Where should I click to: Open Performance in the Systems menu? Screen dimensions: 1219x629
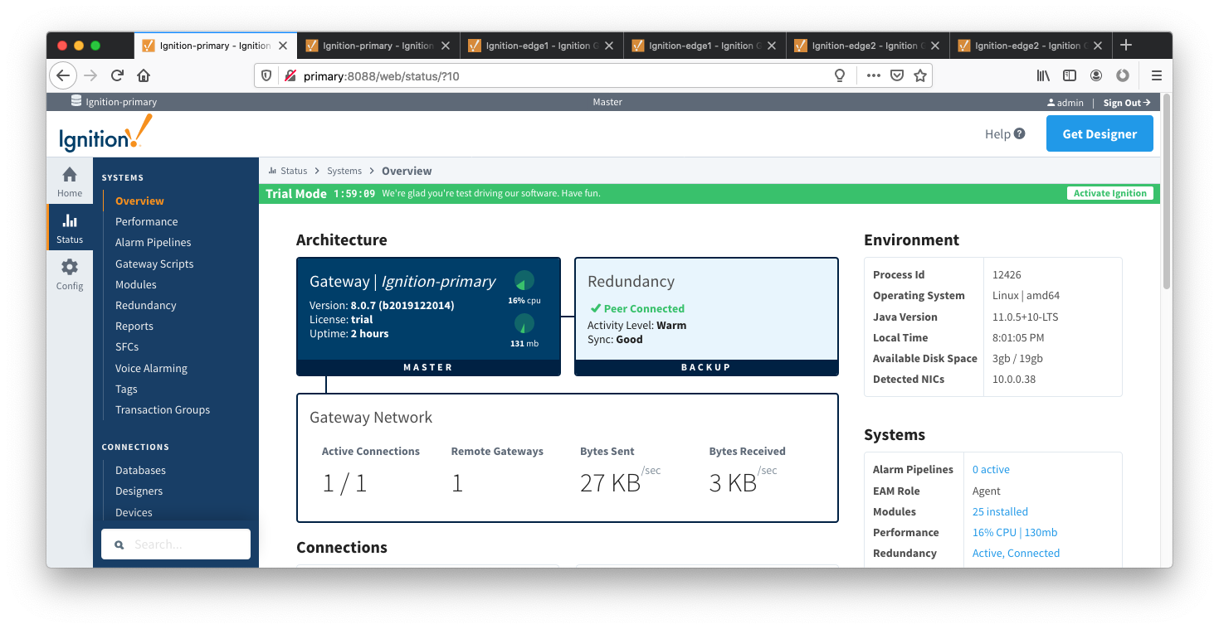point(146,221)
